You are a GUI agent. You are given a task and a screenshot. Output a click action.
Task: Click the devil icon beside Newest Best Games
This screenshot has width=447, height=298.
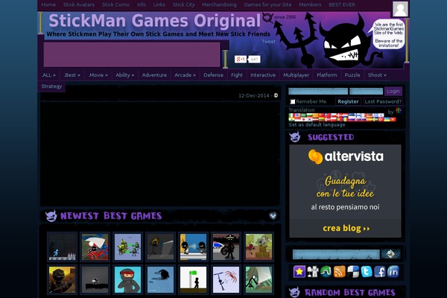point(51,216)
